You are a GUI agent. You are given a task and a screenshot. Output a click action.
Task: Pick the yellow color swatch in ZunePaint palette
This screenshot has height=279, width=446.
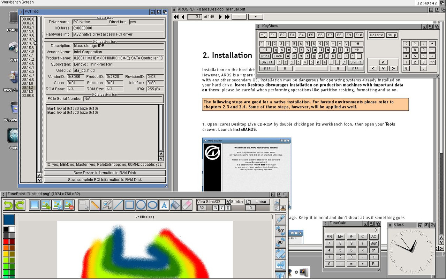(x=6, y=254)
